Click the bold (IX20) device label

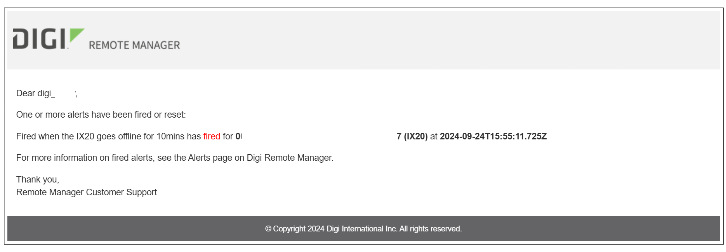coord(415,136)
